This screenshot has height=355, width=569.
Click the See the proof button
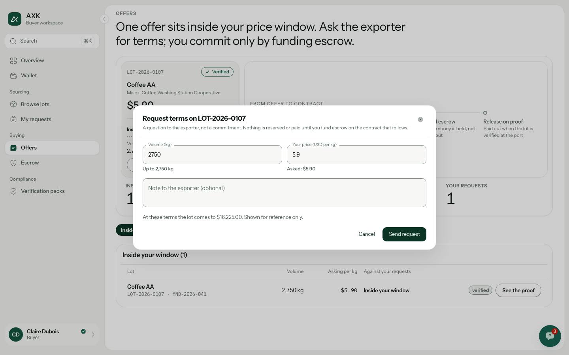tap(518, 290)
